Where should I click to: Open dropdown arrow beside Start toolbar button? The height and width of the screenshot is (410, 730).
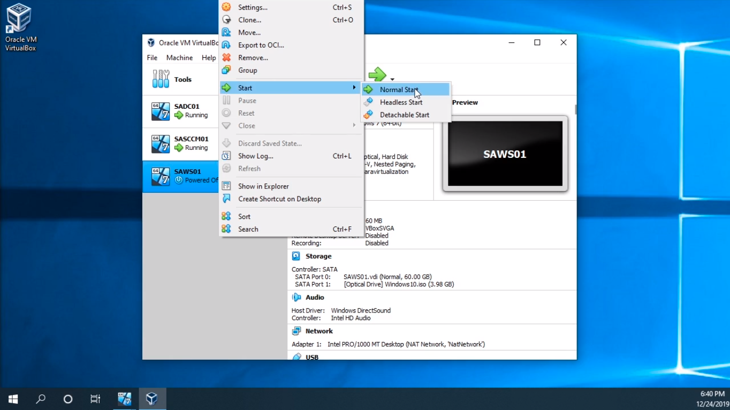pos(392,79)
